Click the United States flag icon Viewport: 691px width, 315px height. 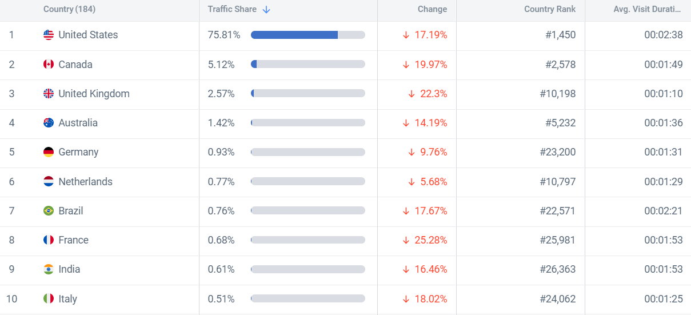pyautogui.click(x=49, y=35)
